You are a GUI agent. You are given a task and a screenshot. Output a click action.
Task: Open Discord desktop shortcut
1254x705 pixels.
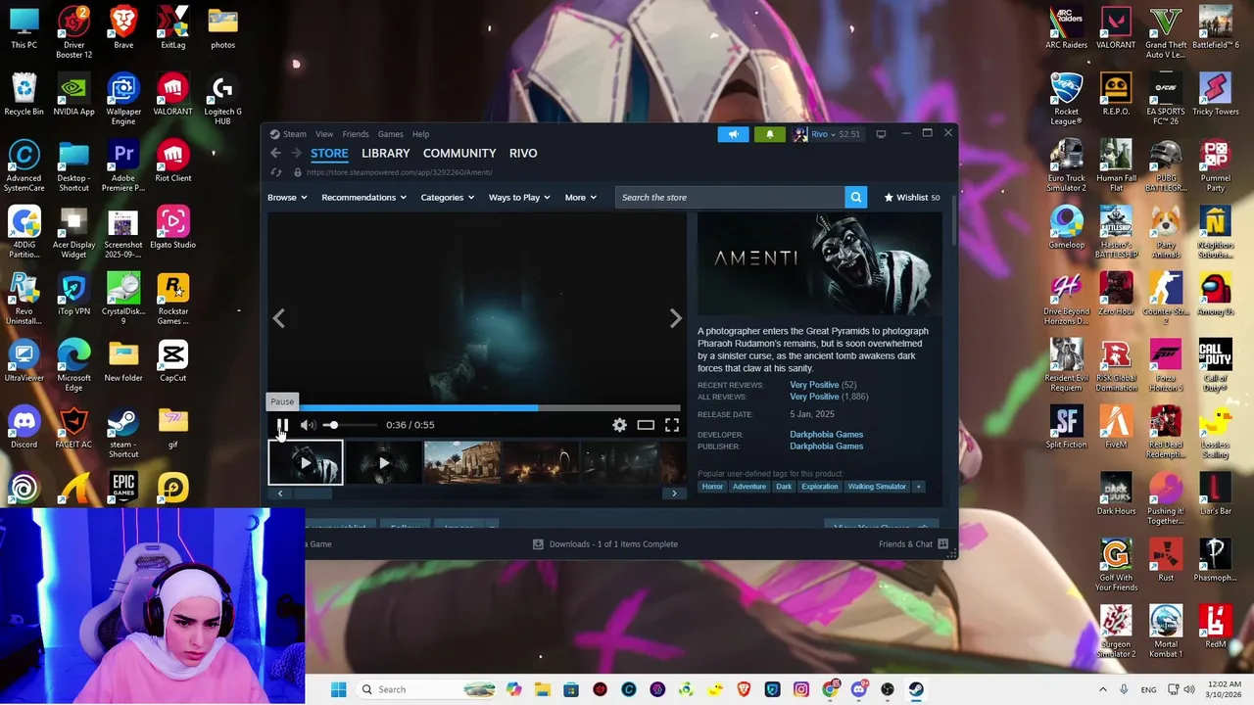pyautogui.click(x=24, y=429)
